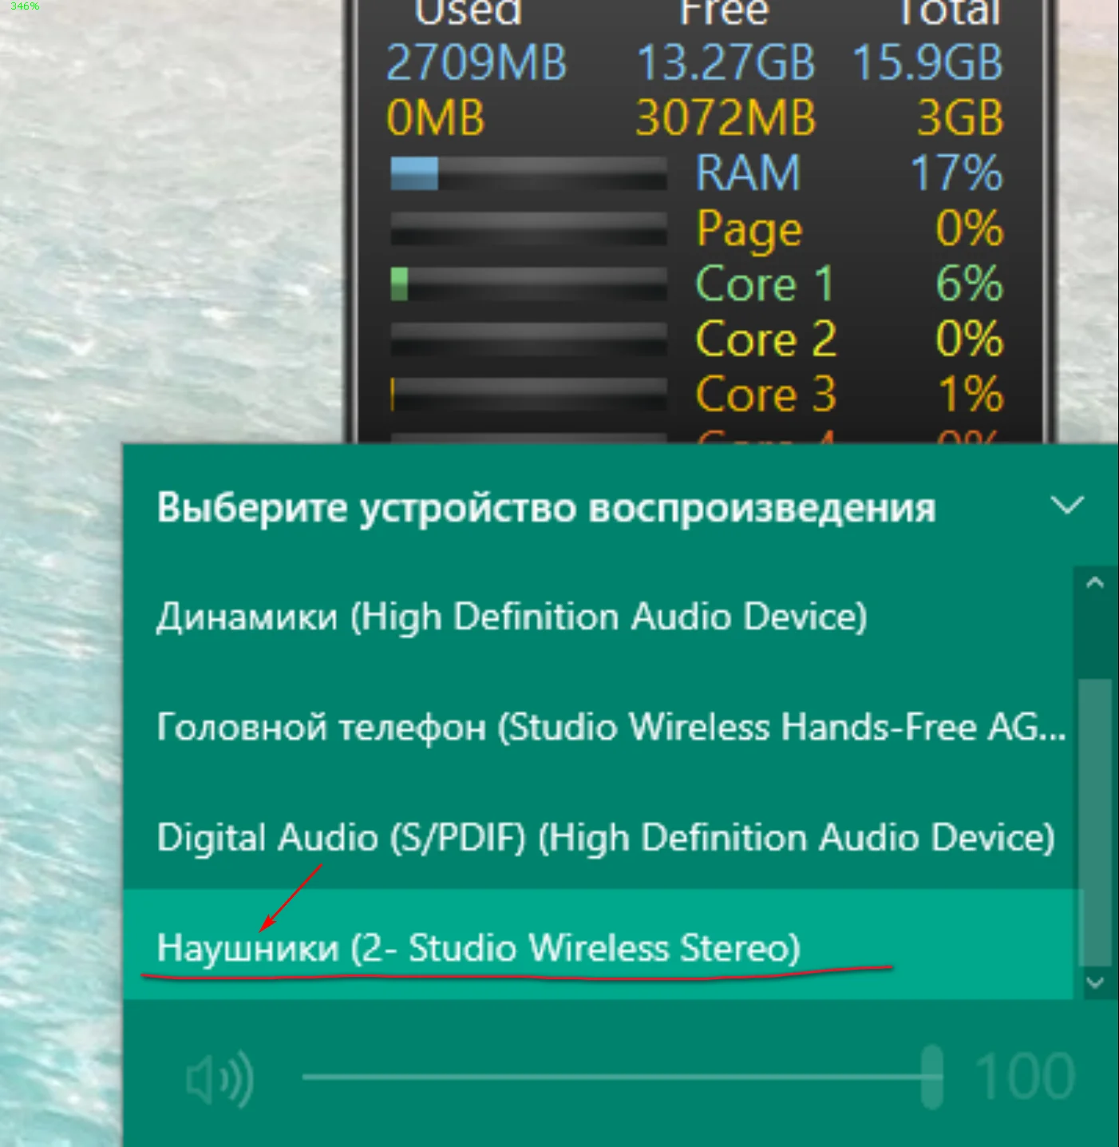Click the device list scroll down arrow
Image resolution: width=1119 pixels, height=1147 pixels.
pos(1095,982)
